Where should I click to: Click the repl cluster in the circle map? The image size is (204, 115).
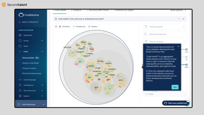tap(89, 77)
